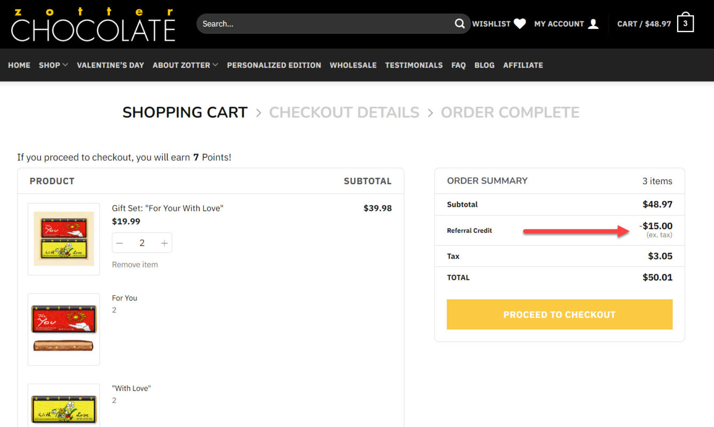Expand the About Zotter dropdown

[185, 65]
